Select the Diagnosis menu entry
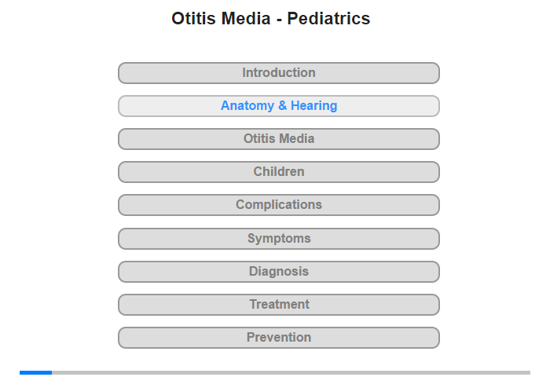This screenshot has width=550, height=377. click(x=278, y=272)
